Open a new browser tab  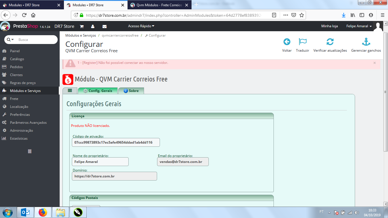click(x=196, y=5)
